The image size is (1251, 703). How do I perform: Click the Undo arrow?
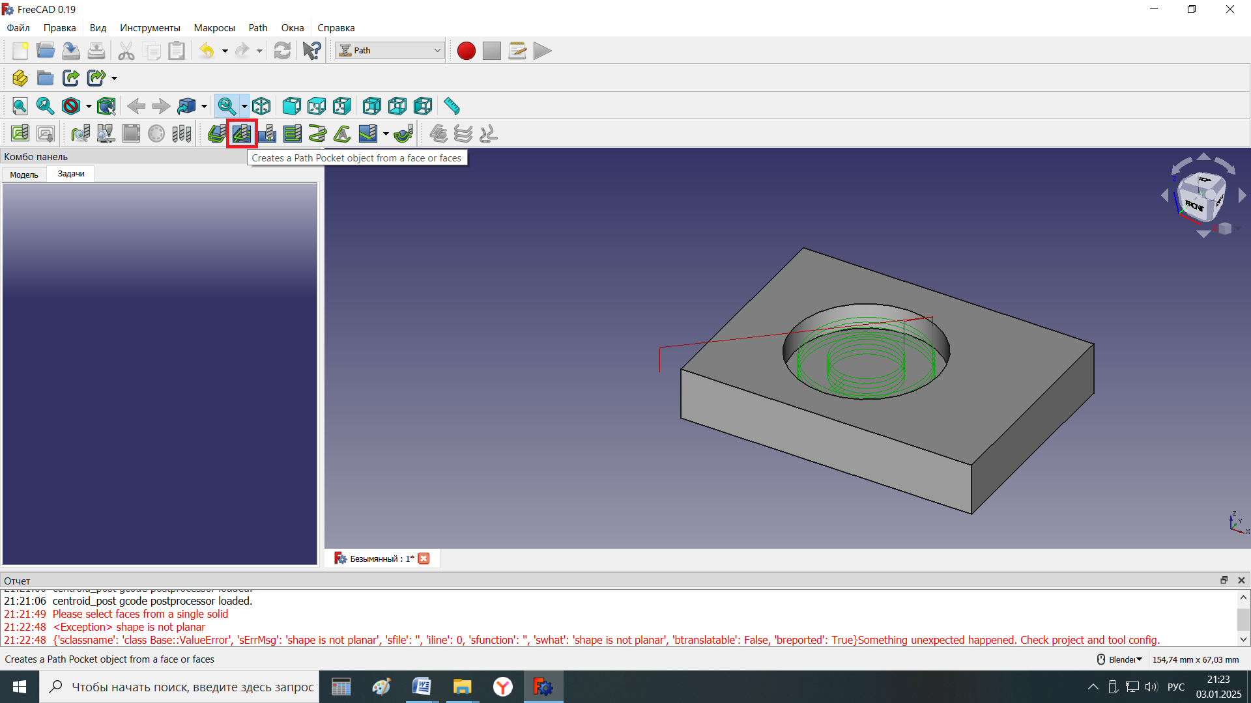coord(207,51)
